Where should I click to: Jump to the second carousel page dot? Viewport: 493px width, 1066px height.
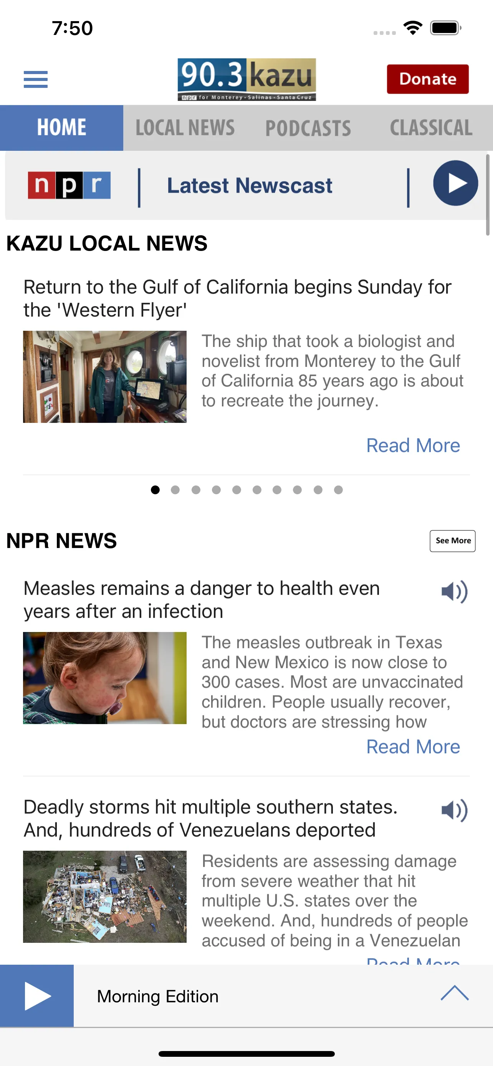click(175, 490)
